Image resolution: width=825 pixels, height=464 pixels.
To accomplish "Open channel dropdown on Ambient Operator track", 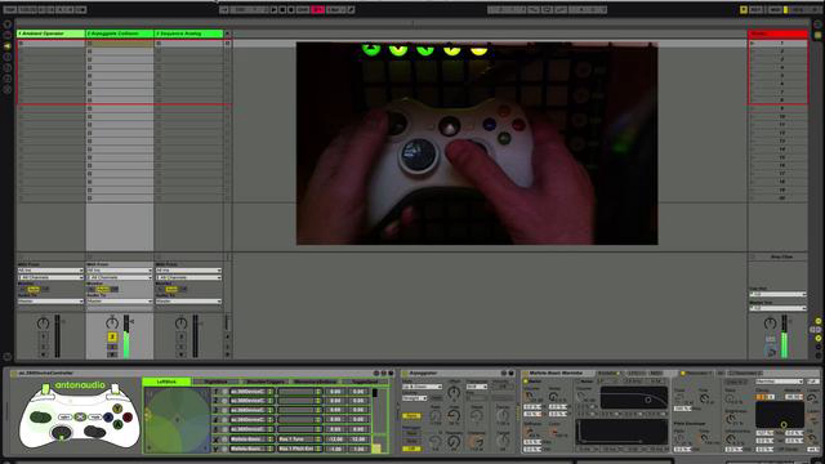I will pos(51,277).
